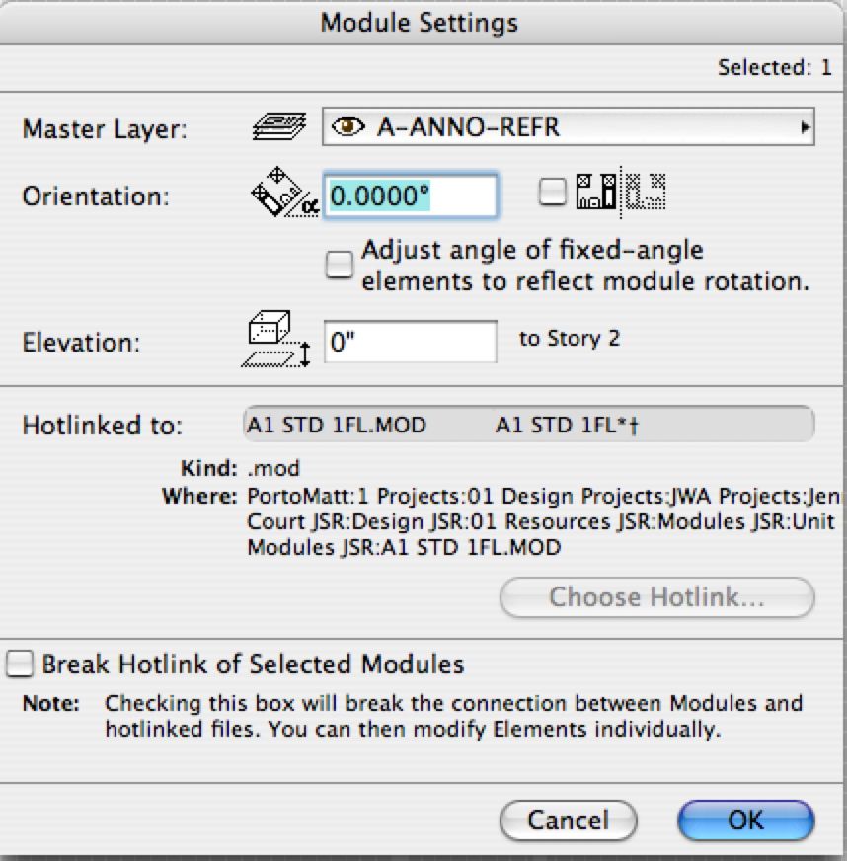Click the orientation angle field showing 0.0000°

coord(409,196)
